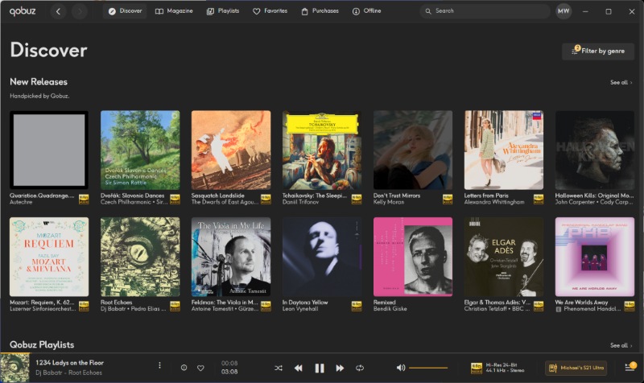Open the play queue icon
This screenshot has height=383, width=644.
[x=630, y=368]
